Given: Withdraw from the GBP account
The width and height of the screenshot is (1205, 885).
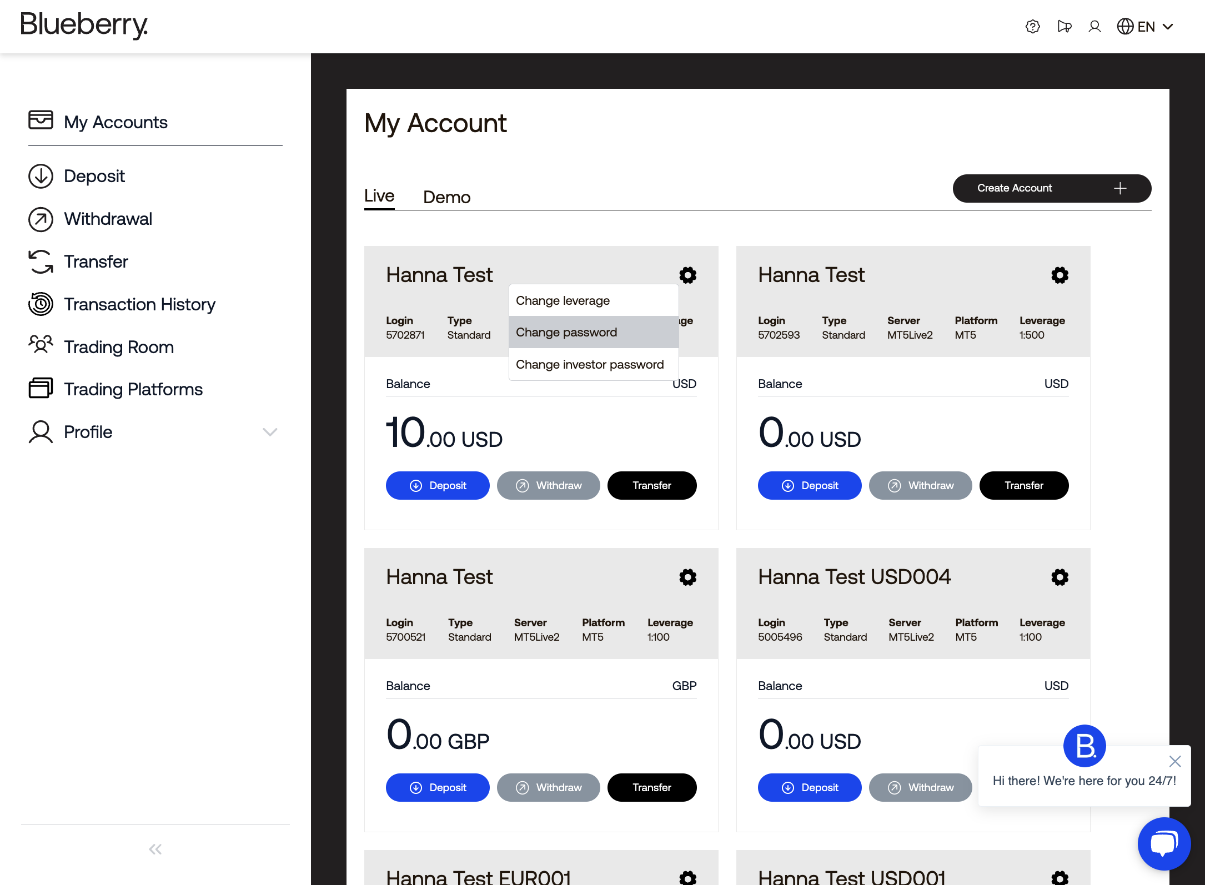Looking at the screenshot, I should [x=548, y=787].
